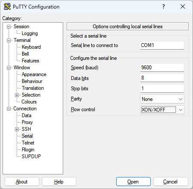Click the question mark help button
193x189 pixels.
[164, 6]
